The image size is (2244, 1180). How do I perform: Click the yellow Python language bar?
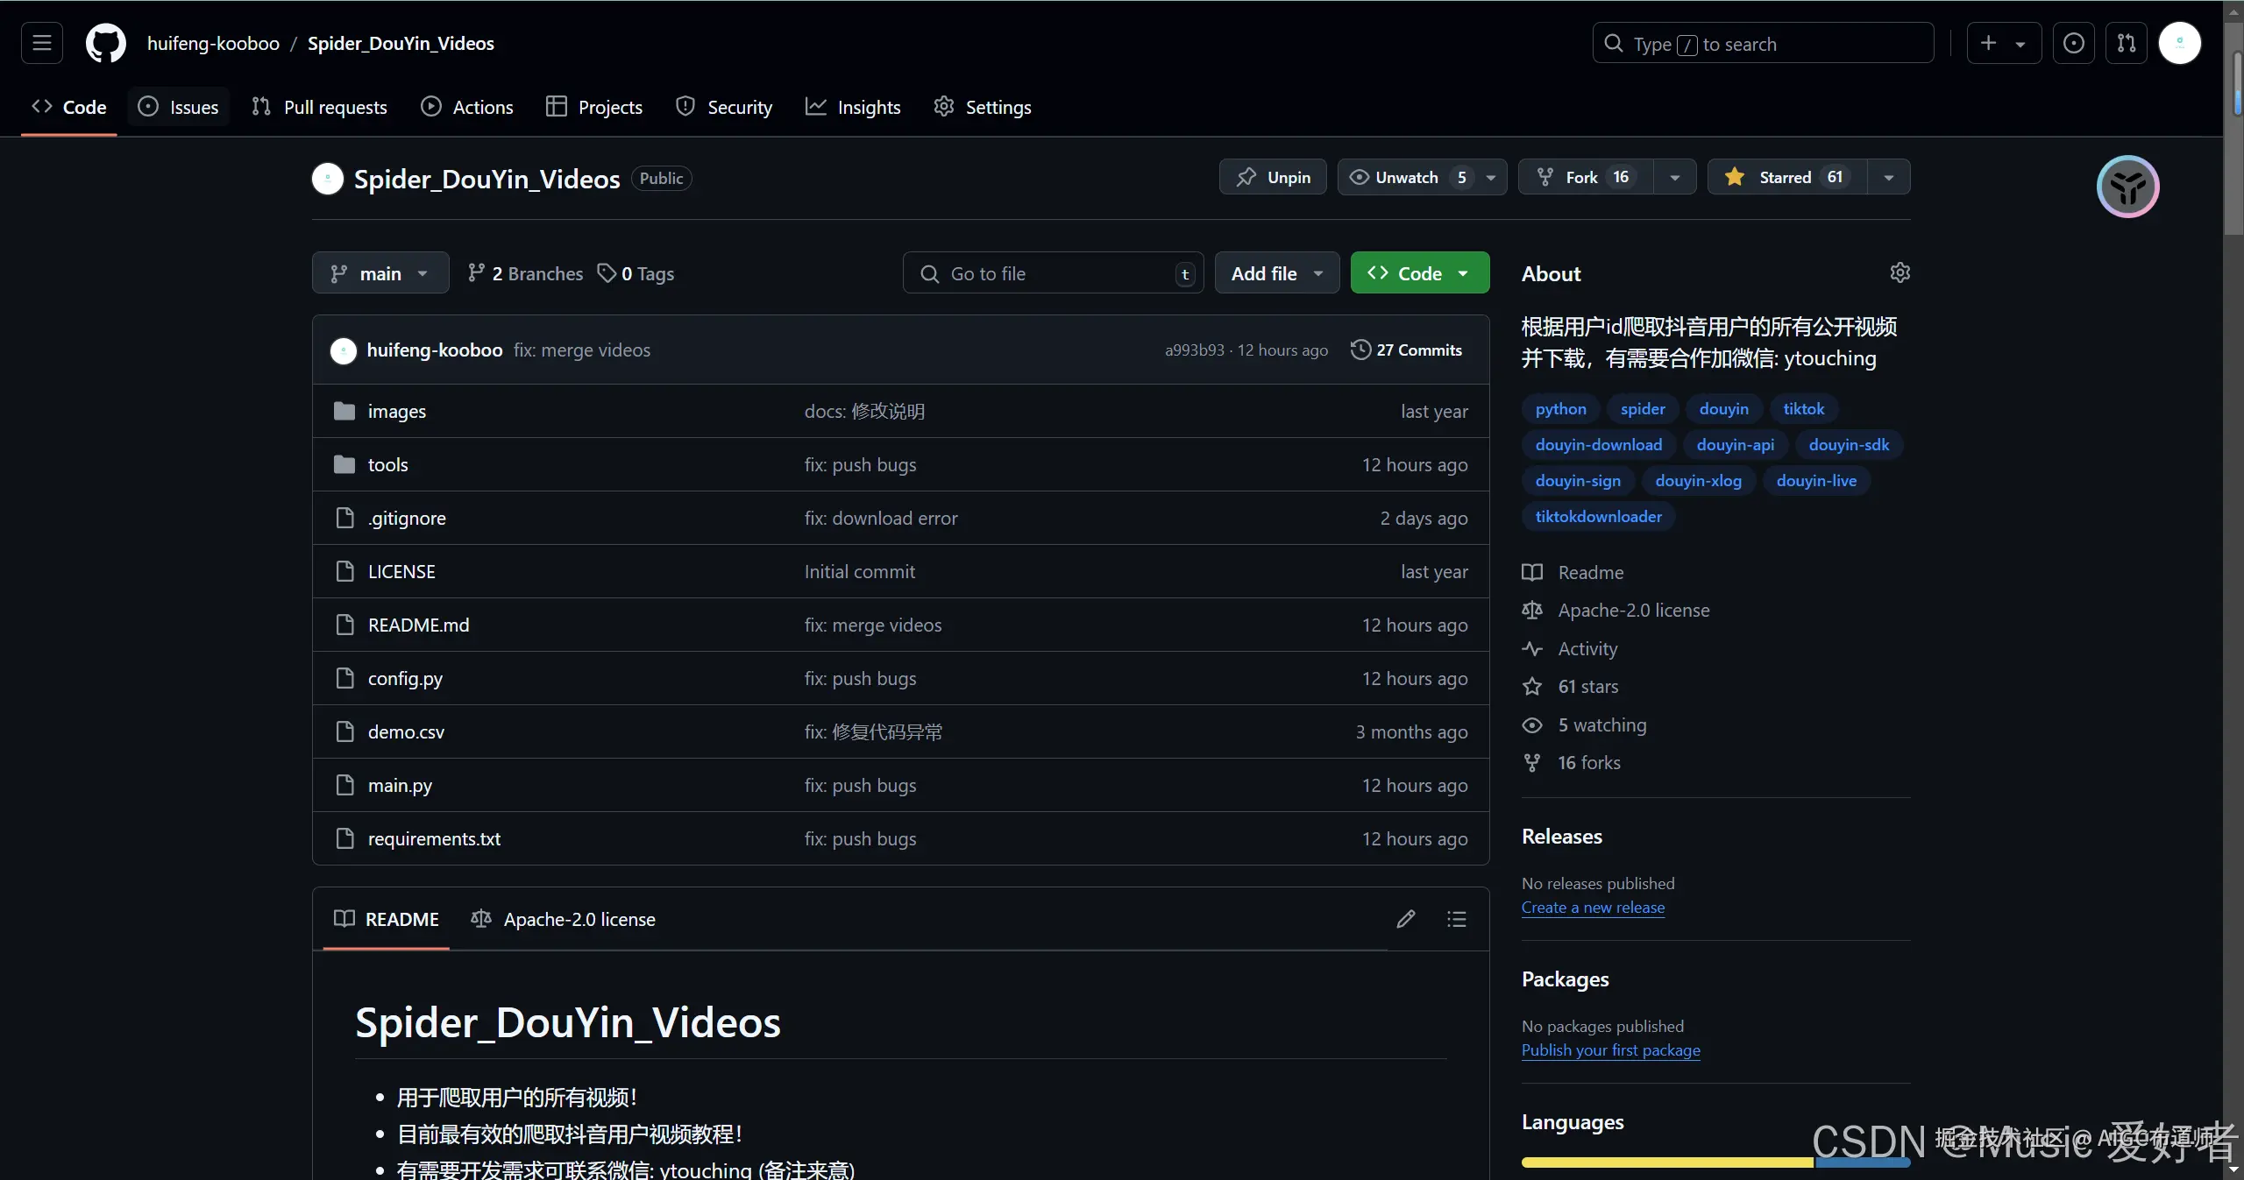[1665, 1162]
